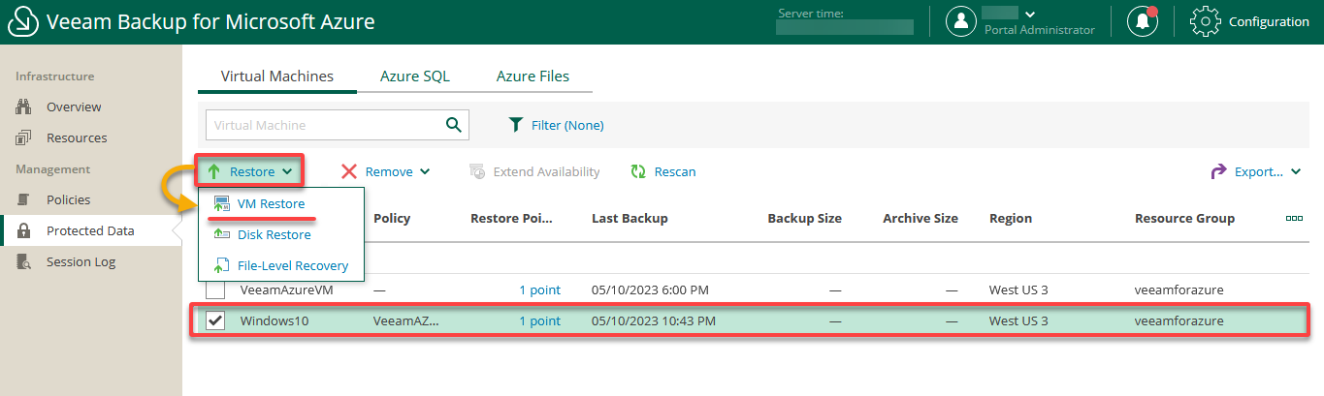Expand the Remove dropdown arrow
The width and height of the screenshot is (1324, 396).
click(424, 172)
